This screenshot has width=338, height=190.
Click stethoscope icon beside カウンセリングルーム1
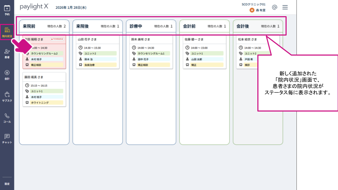tap(134, 53)
